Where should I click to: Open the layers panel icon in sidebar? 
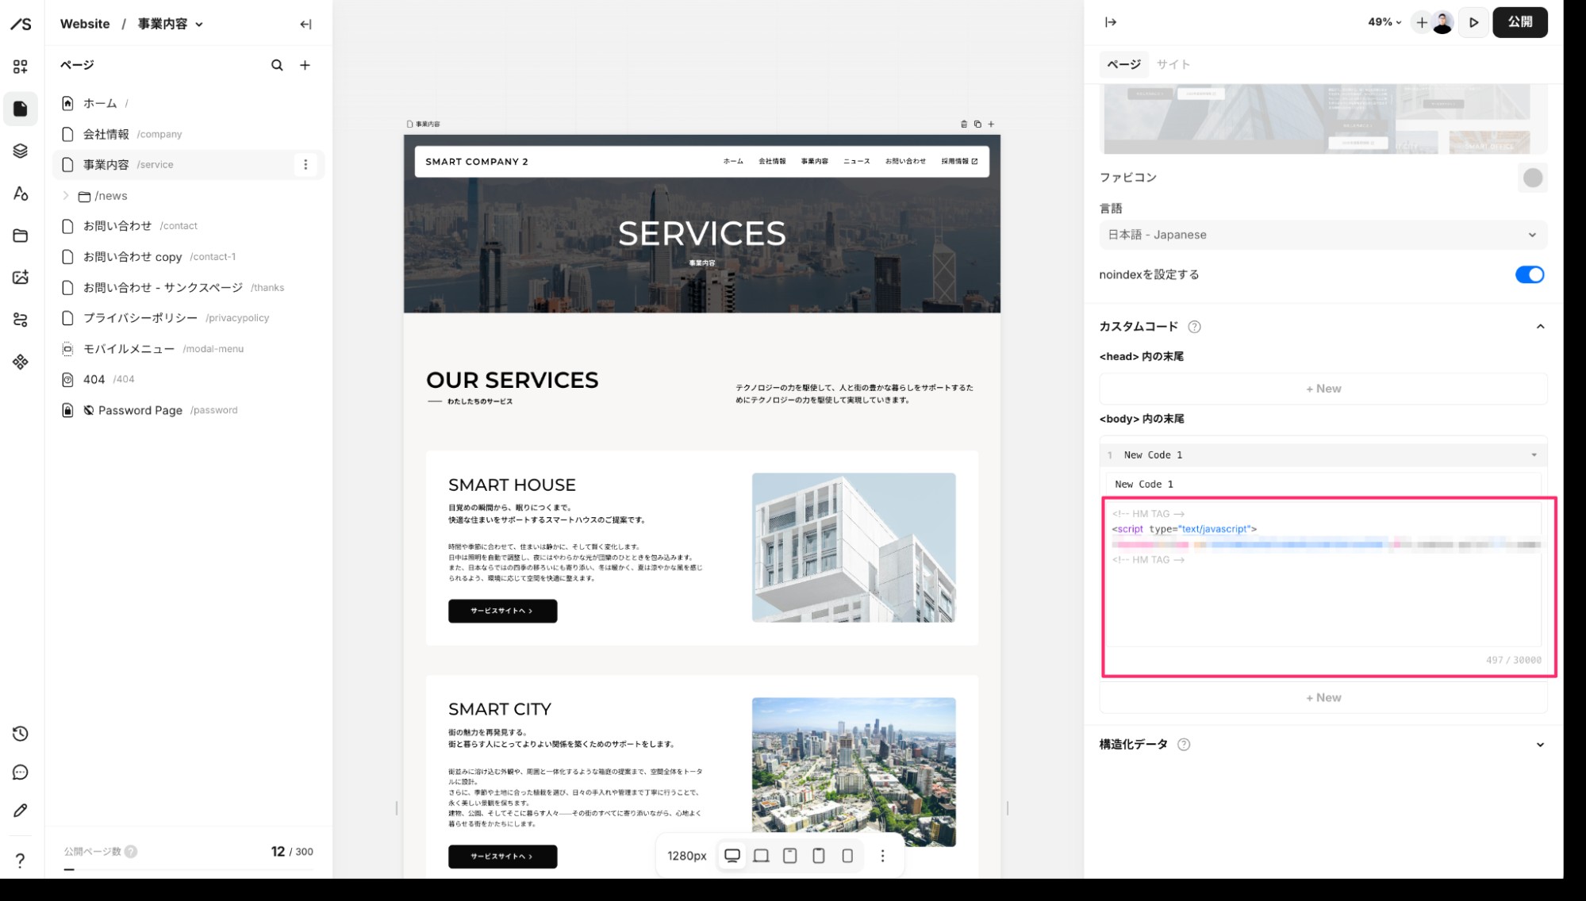coord(21,151)
